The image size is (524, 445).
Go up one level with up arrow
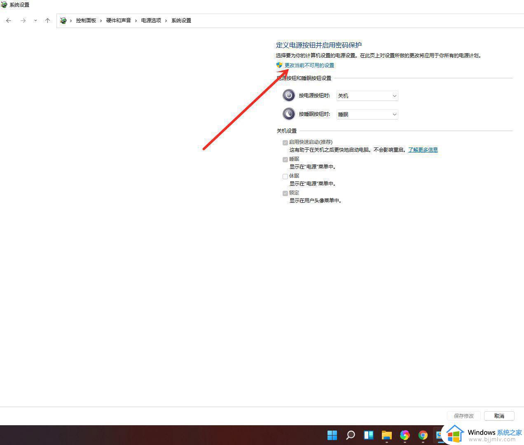click(47, 21)
